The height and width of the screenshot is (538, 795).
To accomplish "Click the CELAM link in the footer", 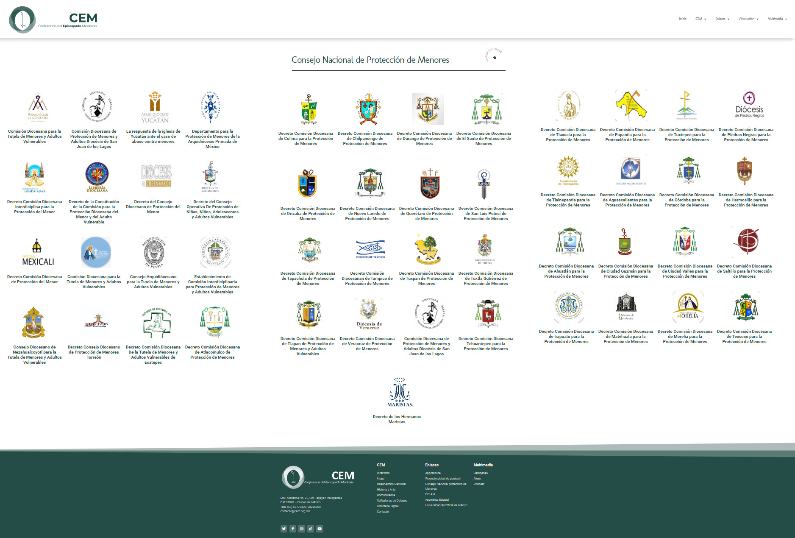I will pos(430,494).
